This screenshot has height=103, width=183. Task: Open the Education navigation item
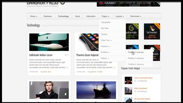[x=91, y=16]
